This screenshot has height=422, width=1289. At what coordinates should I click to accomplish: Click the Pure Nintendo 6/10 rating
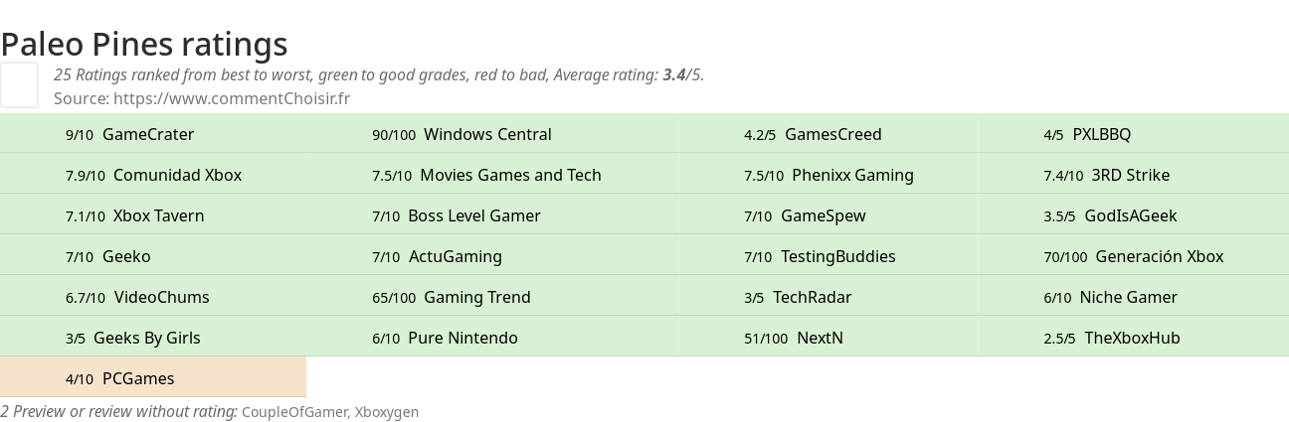click(x=445, y=338)
